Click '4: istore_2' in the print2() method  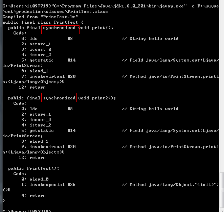[36, 125]
